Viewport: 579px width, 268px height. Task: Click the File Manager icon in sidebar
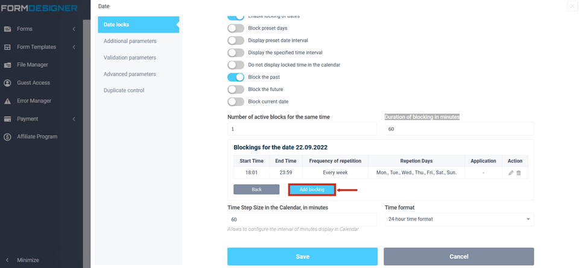click(7, 65)
